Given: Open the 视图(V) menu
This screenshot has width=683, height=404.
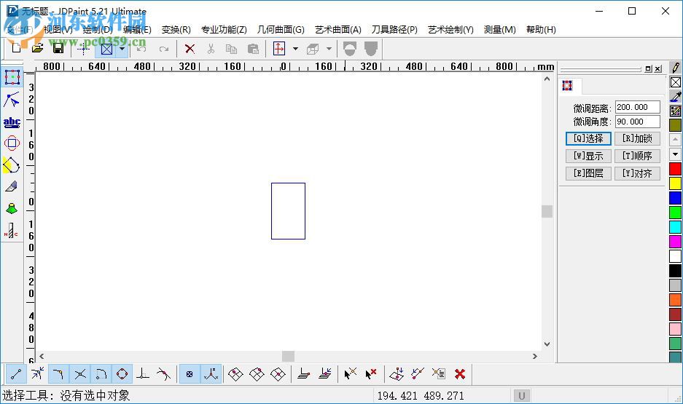Looking at the screenshot, I should click(58, 30).
